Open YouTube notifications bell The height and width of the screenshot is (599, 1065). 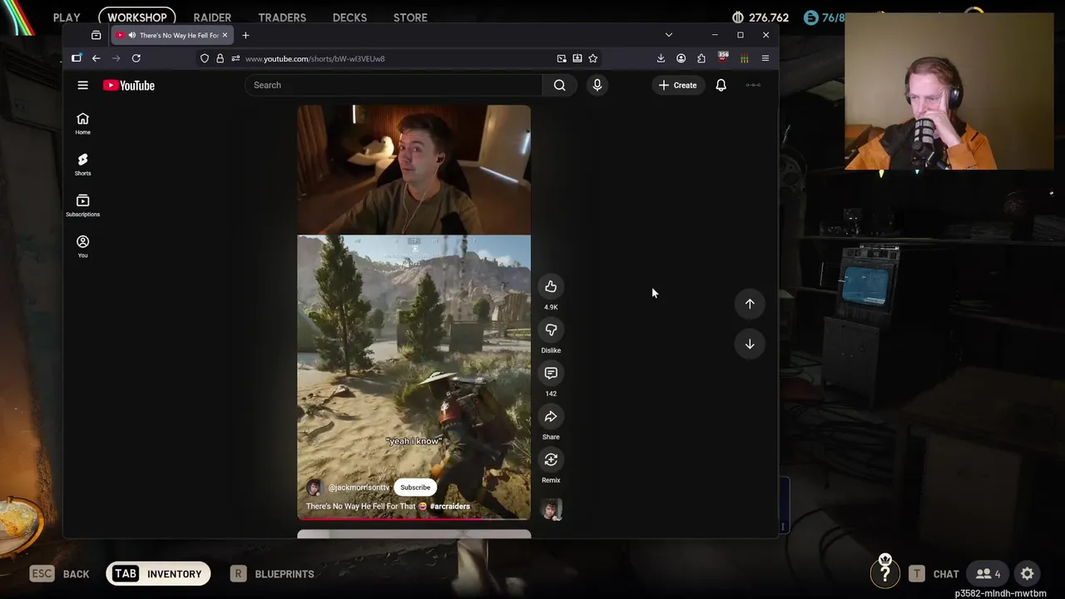pos(721,85)
